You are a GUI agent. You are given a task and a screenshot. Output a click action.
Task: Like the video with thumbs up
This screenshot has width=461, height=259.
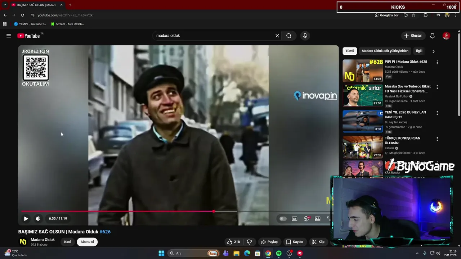point(233,242)
